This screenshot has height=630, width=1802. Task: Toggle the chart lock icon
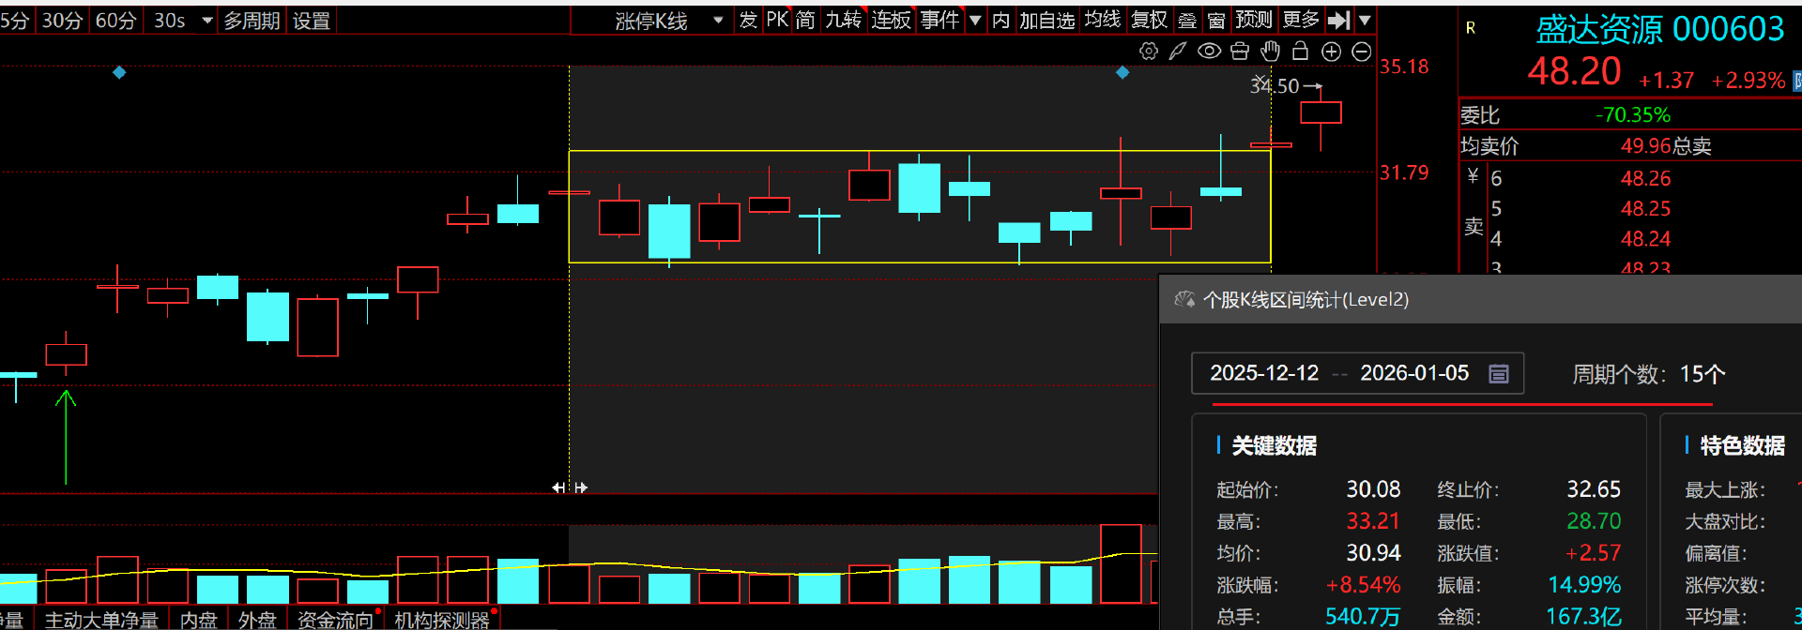pos(1300,52)
